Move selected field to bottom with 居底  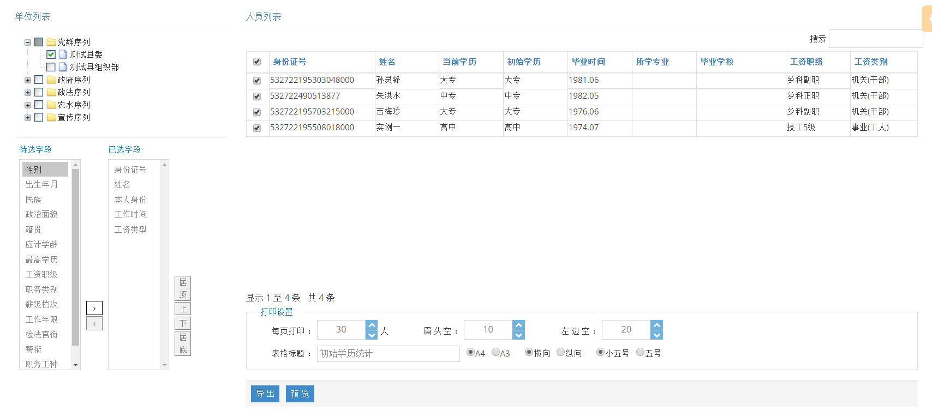183,343
